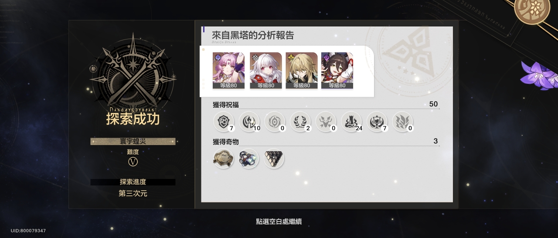Click the blond-haired character portrait

[302, 70]
